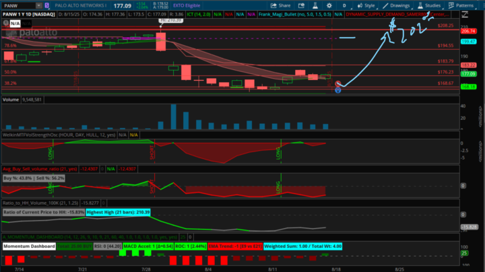Screen dimensions: 485x272
Task: Click the 177.09 green price axis bubble
Action: coord(468,74)
